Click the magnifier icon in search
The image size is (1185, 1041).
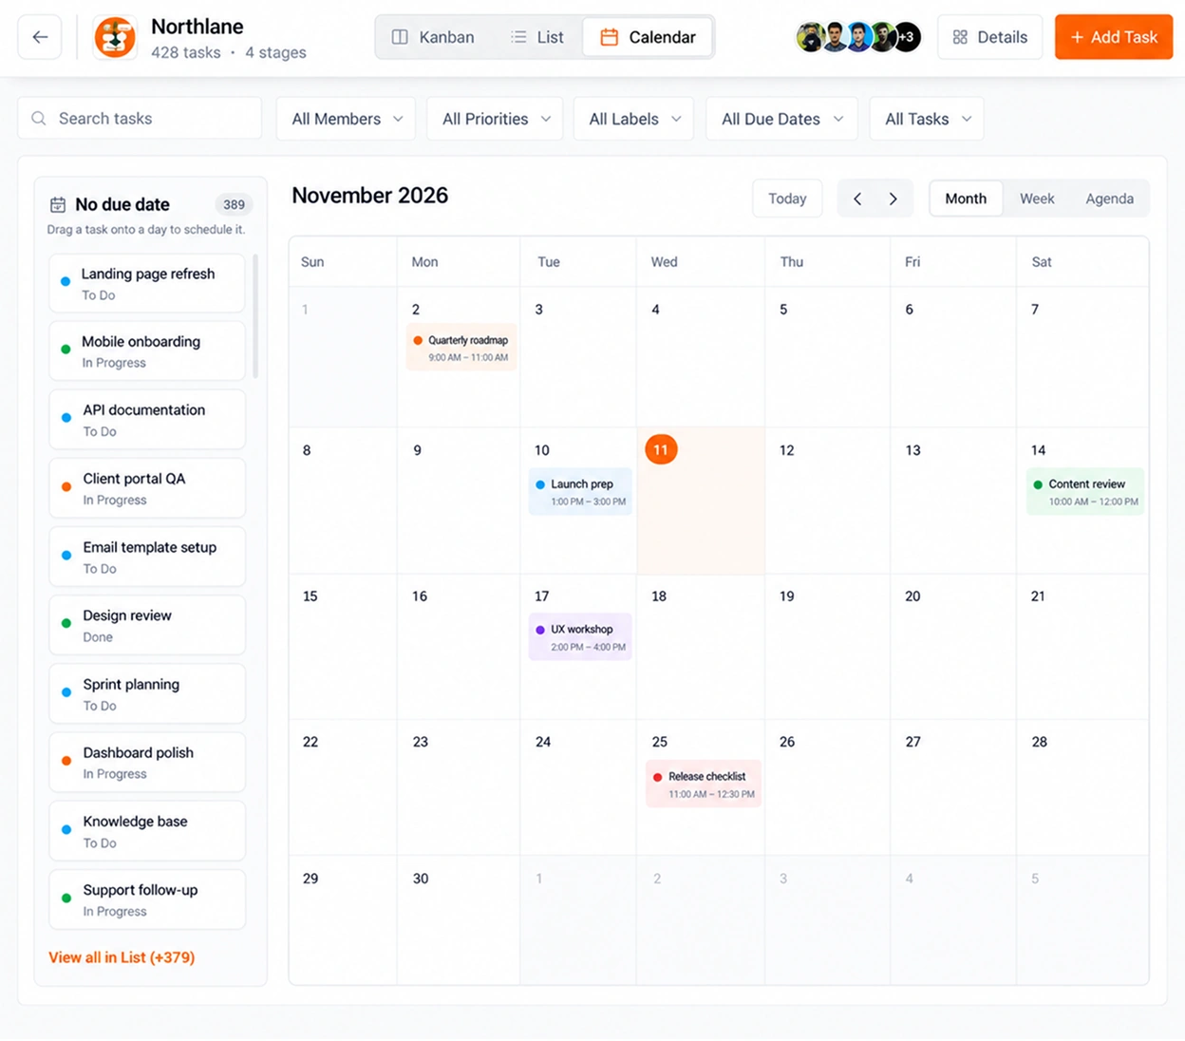click(x=39, y=119)
